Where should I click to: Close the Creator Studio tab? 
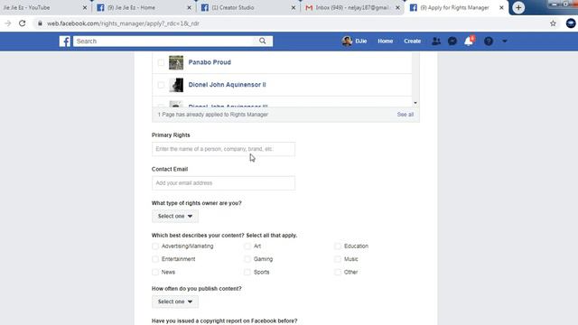pyautogui.click(x=294, y=7)
